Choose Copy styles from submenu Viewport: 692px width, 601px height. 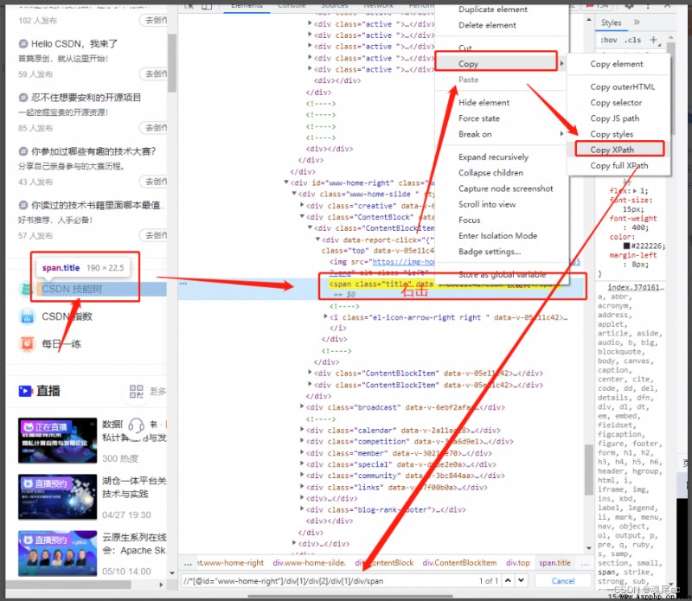618,134
